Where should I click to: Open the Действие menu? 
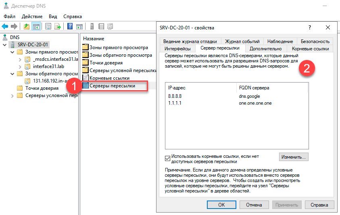coord(32,17)
